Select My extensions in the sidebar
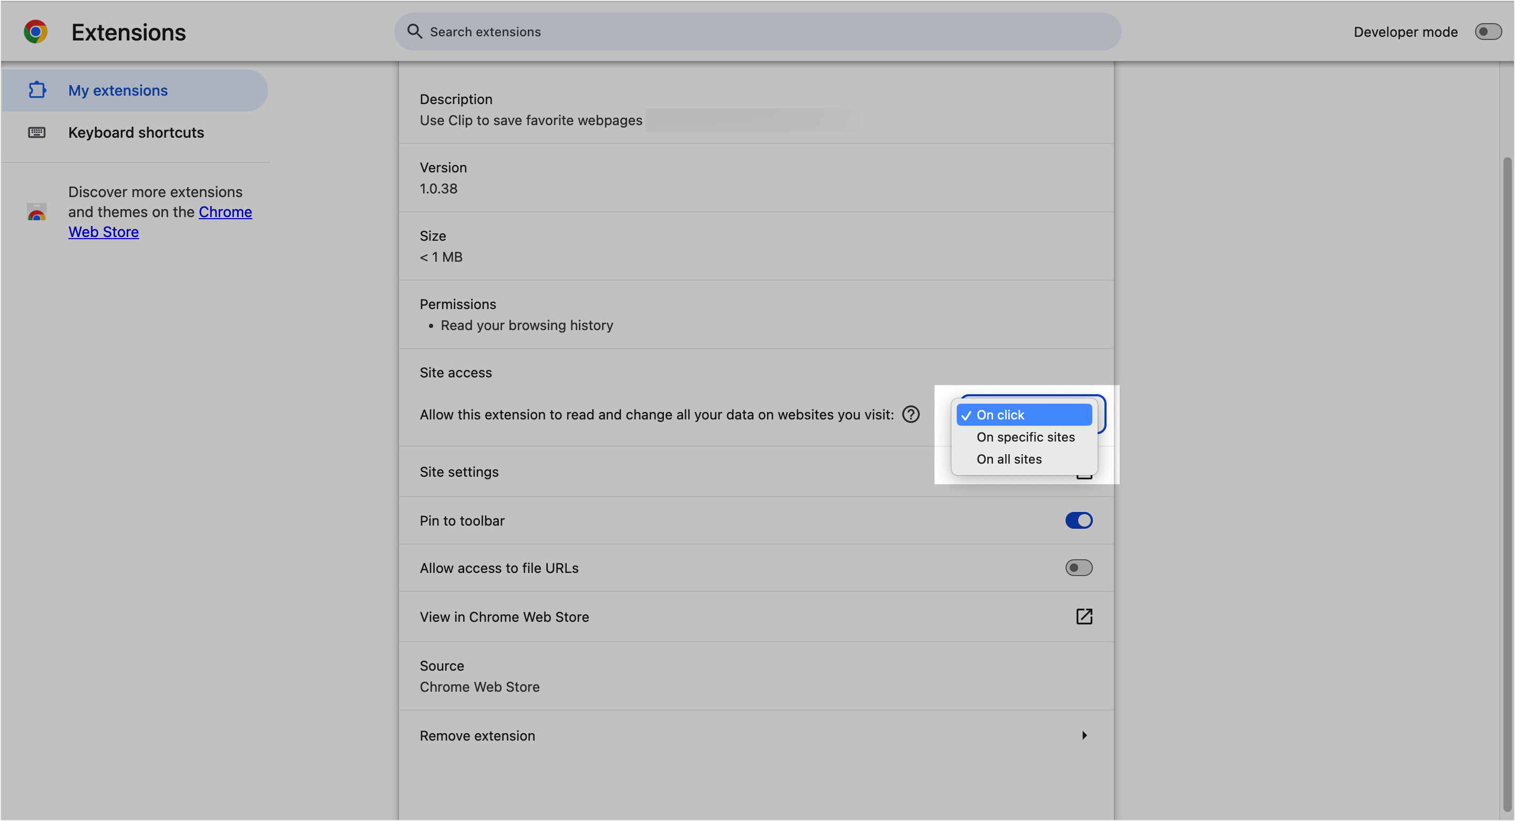1515x821 pixels. 118,90
